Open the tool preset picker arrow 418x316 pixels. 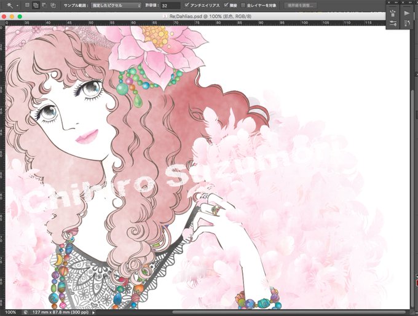click(17, 6)
